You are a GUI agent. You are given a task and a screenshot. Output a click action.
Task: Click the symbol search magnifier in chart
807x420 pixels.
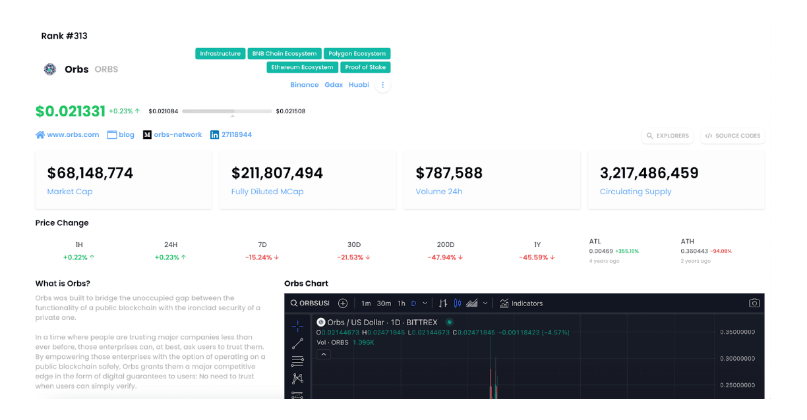pos(294,303)
